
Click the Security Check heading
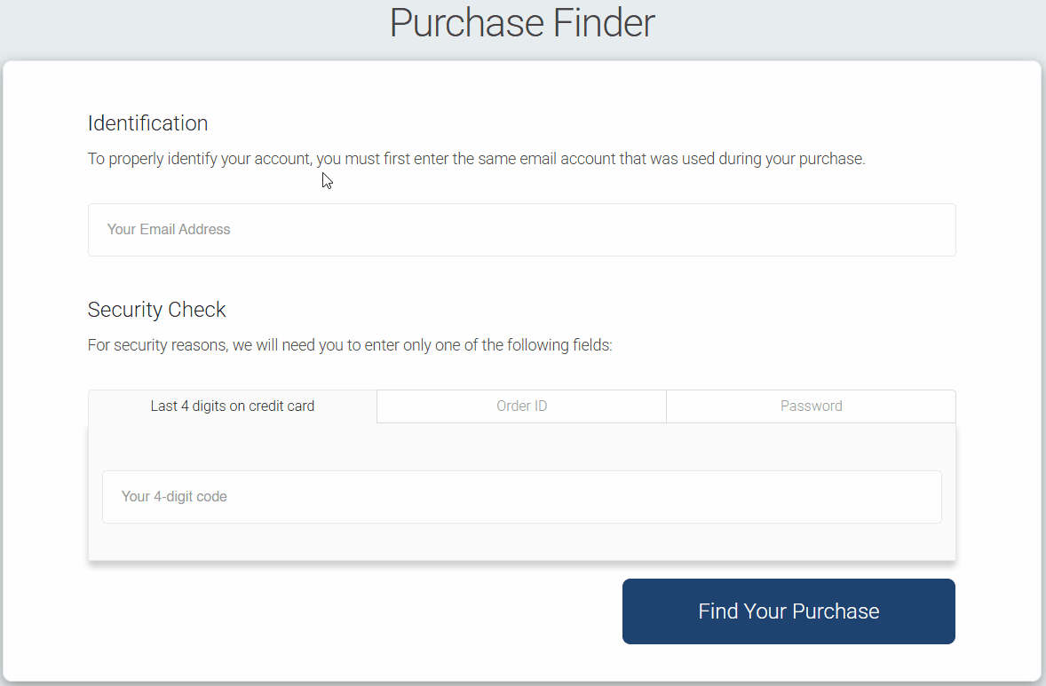click(156, 310)
